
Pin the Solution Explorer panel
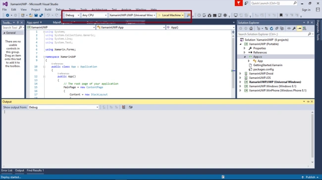308,23
